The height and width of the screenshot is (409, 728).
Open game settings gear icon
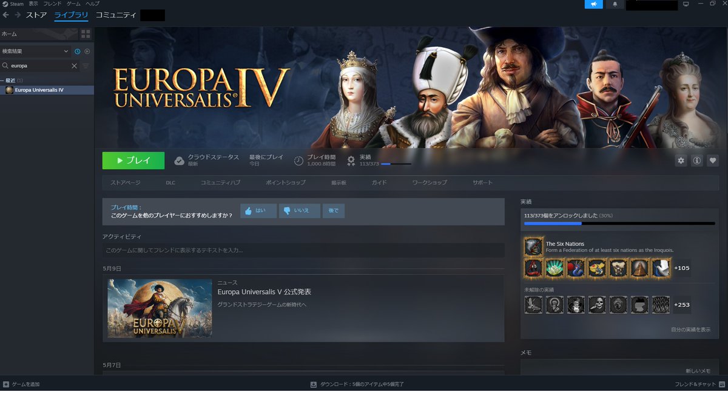pyautogui.click(x=681, y=161)
